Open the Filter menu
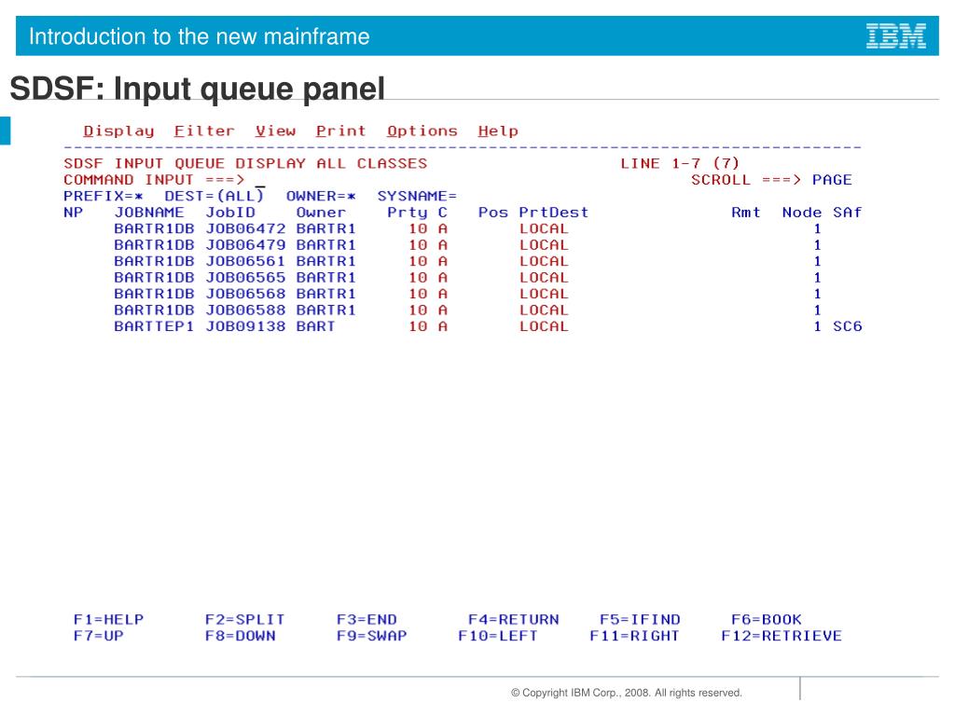Screen dimensions: 955x716 coord(204,131)
